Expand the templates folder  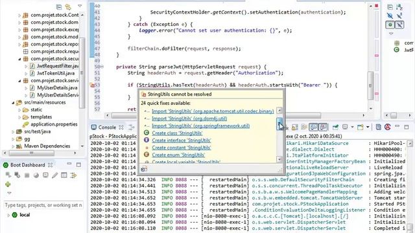click(19, 117)
